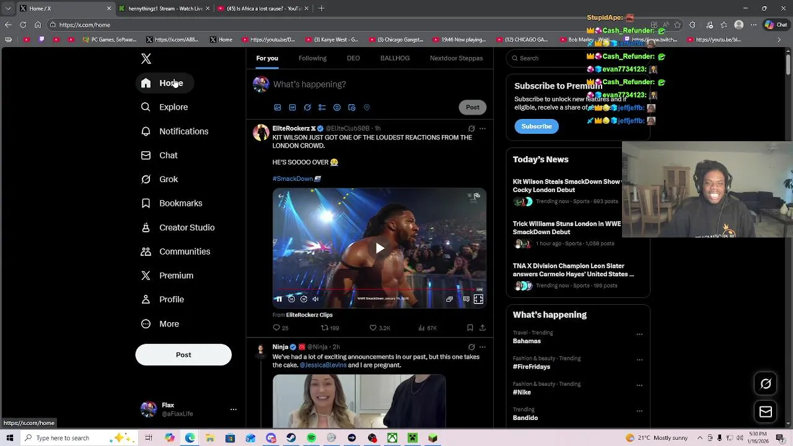This screenshot has width=793, height=446.
Task: Open options for Bandido trend
Action: [639, 411]
